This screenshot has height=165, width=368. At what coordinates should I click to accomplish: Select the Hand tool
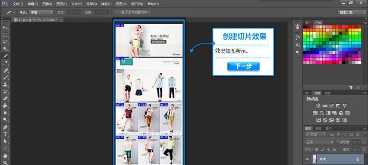click(x=5, y=156)
